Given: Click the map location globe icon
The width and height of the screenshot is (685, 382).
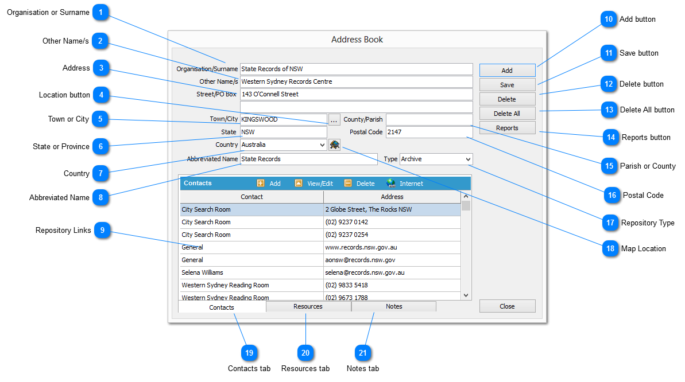Looking at the screenshot, I should (334, 145).
